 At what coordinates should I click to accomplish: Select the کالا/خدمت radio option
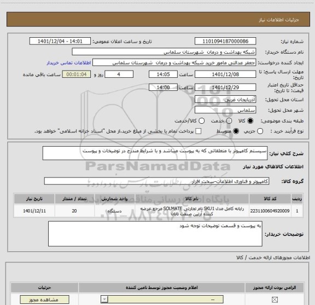click(x=201, y=120)
